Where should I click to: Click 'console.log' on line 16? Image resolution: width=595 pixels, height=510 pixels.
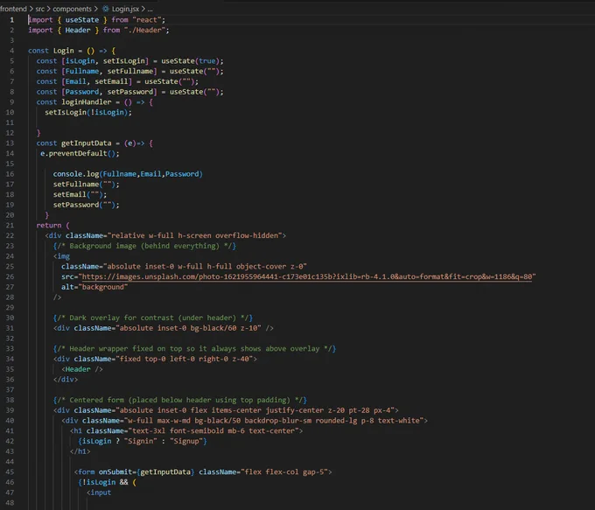(76, 174)
